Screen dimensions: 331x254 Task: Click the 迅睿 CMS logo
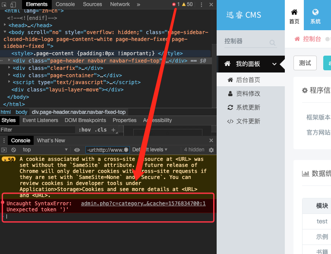243,15
